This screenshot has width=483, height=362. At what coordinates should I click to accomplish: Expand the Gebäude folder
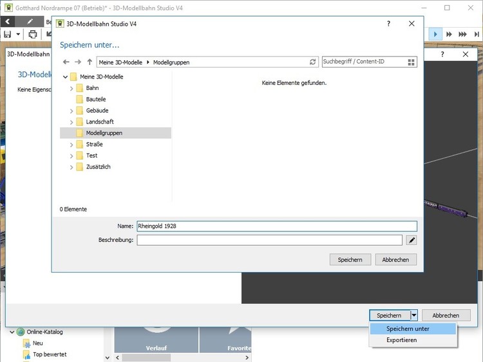point(71,111)
